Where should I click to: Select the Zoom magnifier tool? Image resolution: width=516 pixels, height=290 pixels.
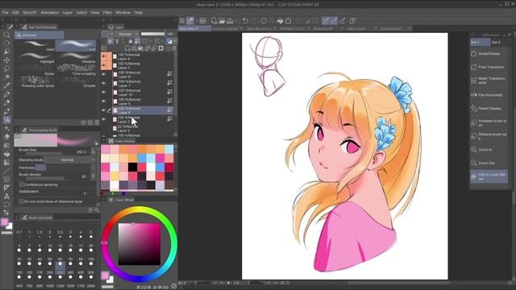click(6, 35)
